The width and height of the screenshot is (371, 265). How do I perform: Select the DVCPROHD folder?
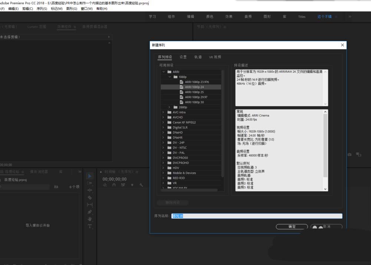tap(191, 163)
